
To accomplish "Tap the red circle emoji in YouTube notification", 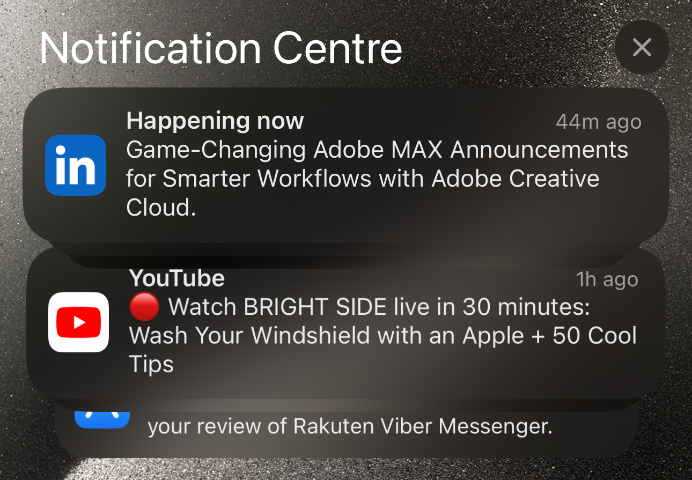I will click(x=144, y=307).
